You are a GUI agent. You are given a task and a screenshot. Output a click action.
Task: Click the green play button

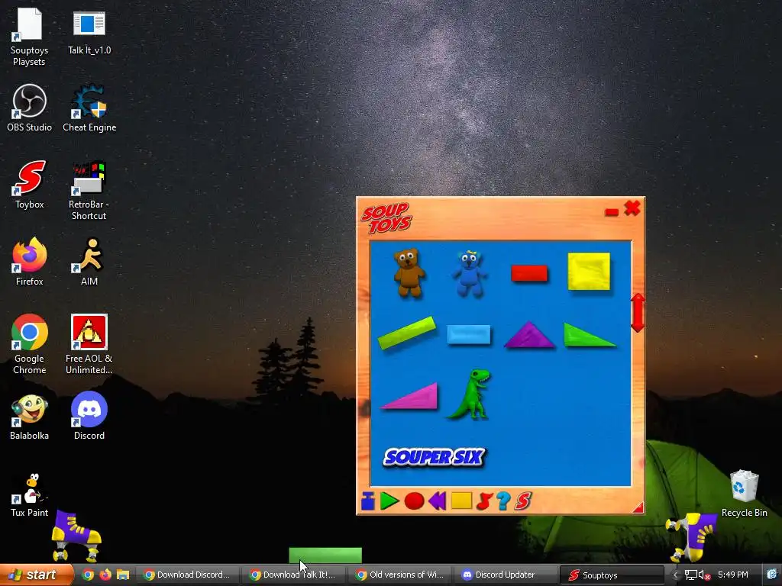(x=389, y=501)
